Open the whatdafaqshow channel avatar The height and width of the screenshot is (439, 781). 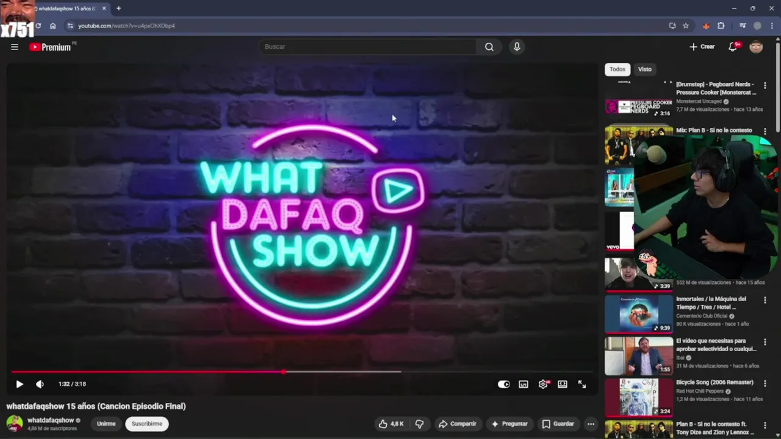pos(15,423)
